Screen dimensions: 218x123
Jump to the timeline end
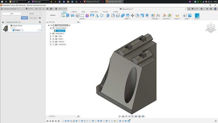coord(59,121)
